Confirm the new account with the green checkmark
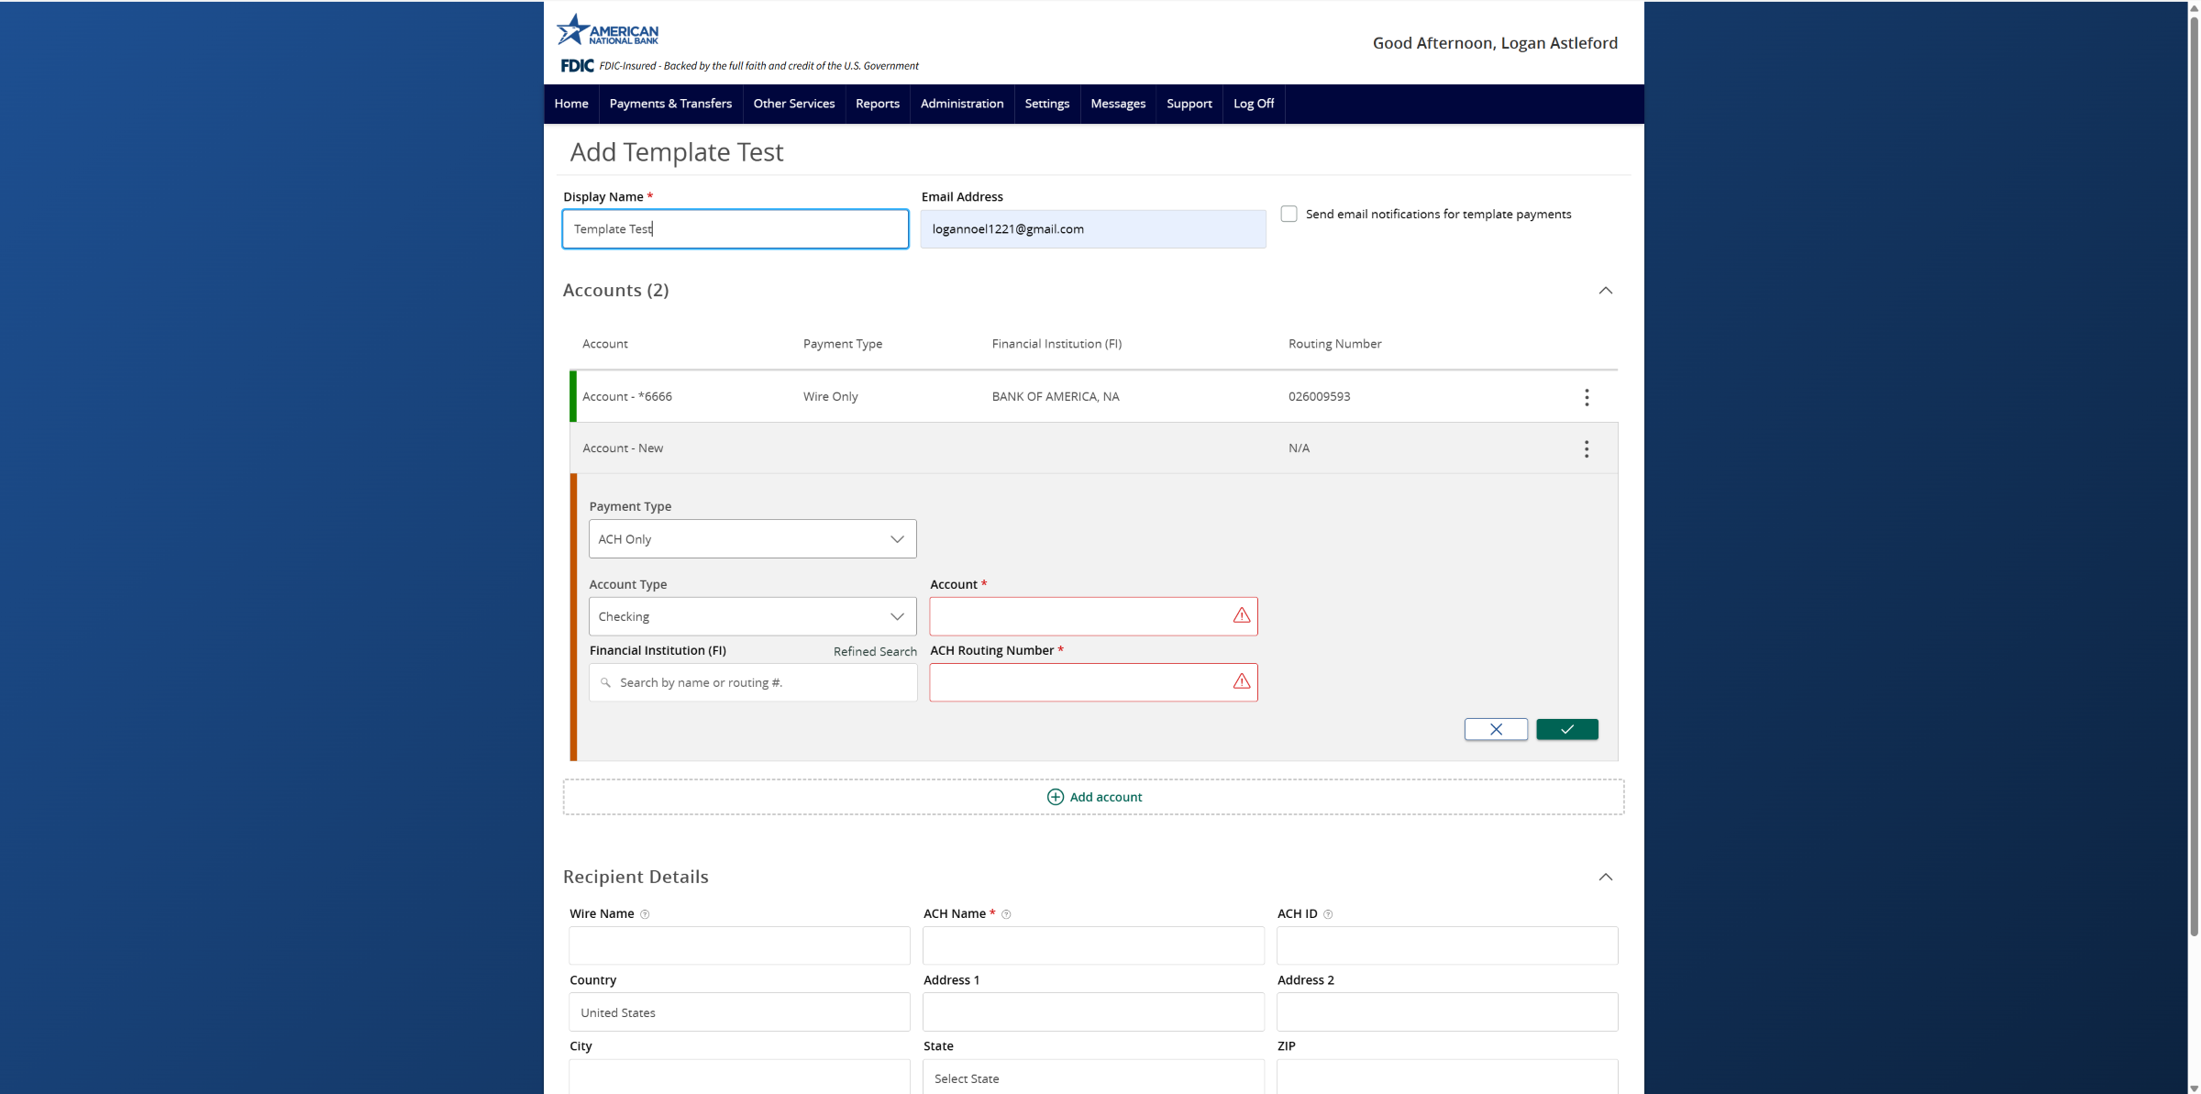This screenshot has width=2201, height=1094. click(1566, 729)
